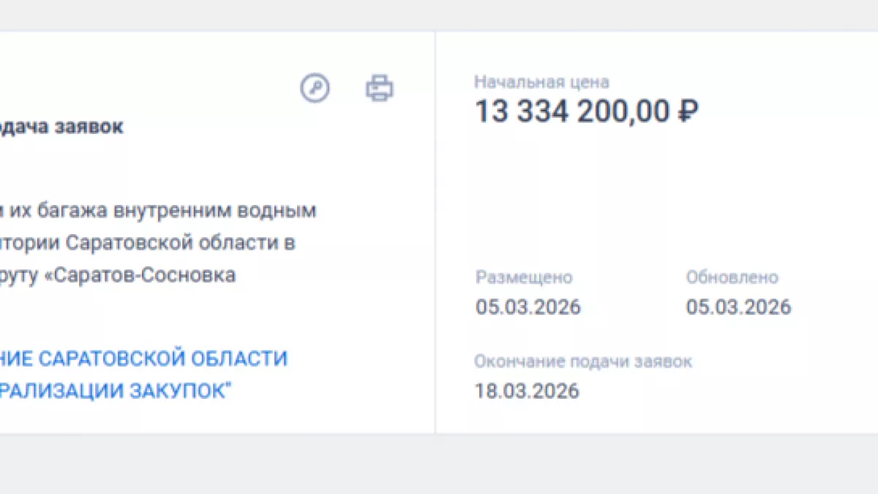Click the Начальная цена heading
The image size is (878, 494).
click(542, 82)
